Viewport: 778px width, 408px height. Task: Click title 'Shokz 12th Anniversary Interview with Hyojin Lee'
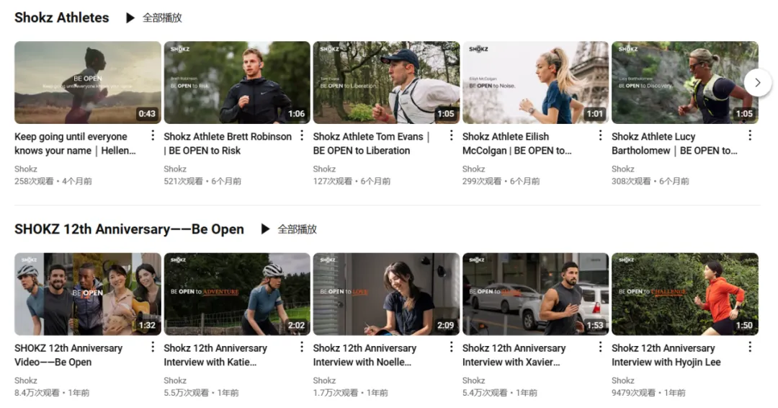666,355
